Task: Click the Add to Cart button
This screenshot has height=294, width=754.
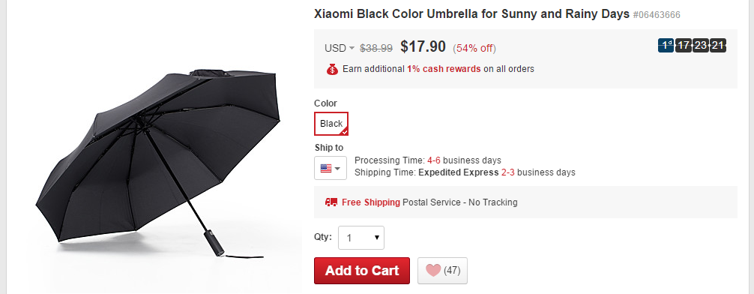Action: pyautogui.click(x=362, y=271)
